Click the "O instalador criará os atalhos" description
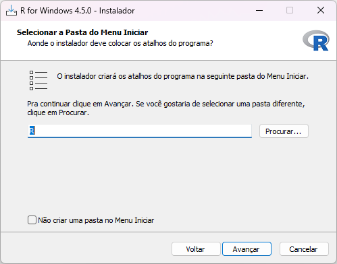The image size is (337, 264). (x=182, y=76)
